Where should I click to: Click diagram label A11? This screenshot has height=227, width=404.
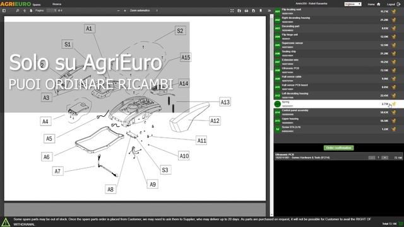coord(201,141)
